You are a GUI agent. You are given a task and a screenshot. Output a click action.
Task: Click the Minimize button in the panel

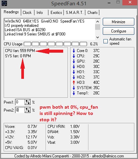pyautogui.click(x=118, y=22)
